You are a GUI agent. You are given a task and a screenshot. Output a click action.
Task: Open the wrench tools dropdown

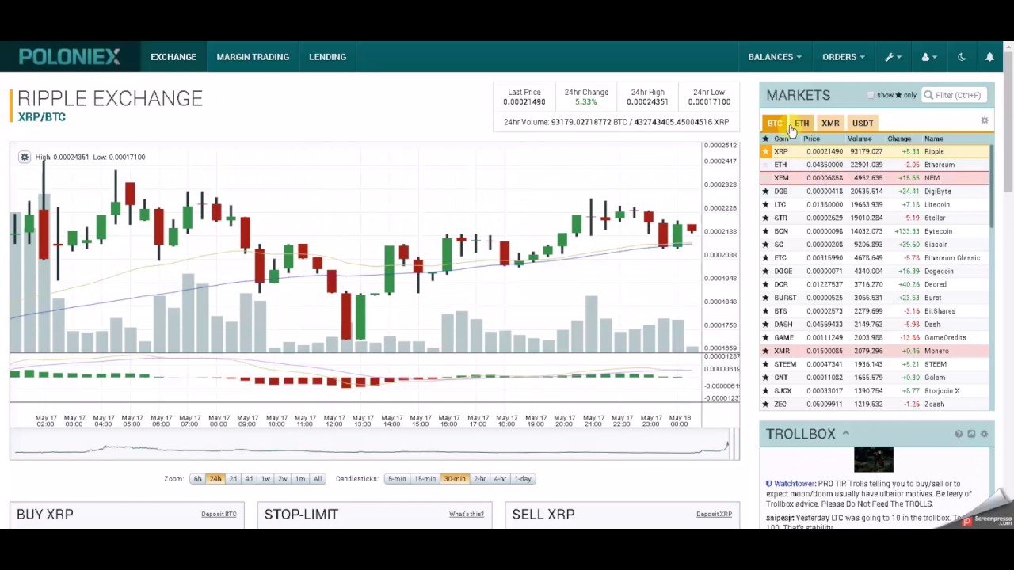[893, 57]
